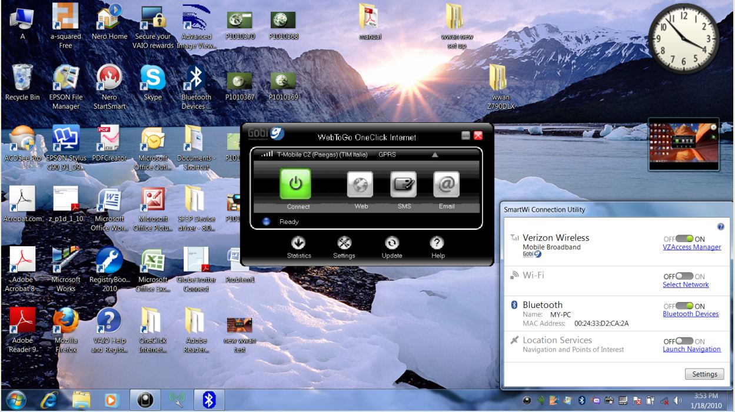Expand the network list triangle beside GPRS
This screenshot has height=412, width=735.
click(435, 155)
